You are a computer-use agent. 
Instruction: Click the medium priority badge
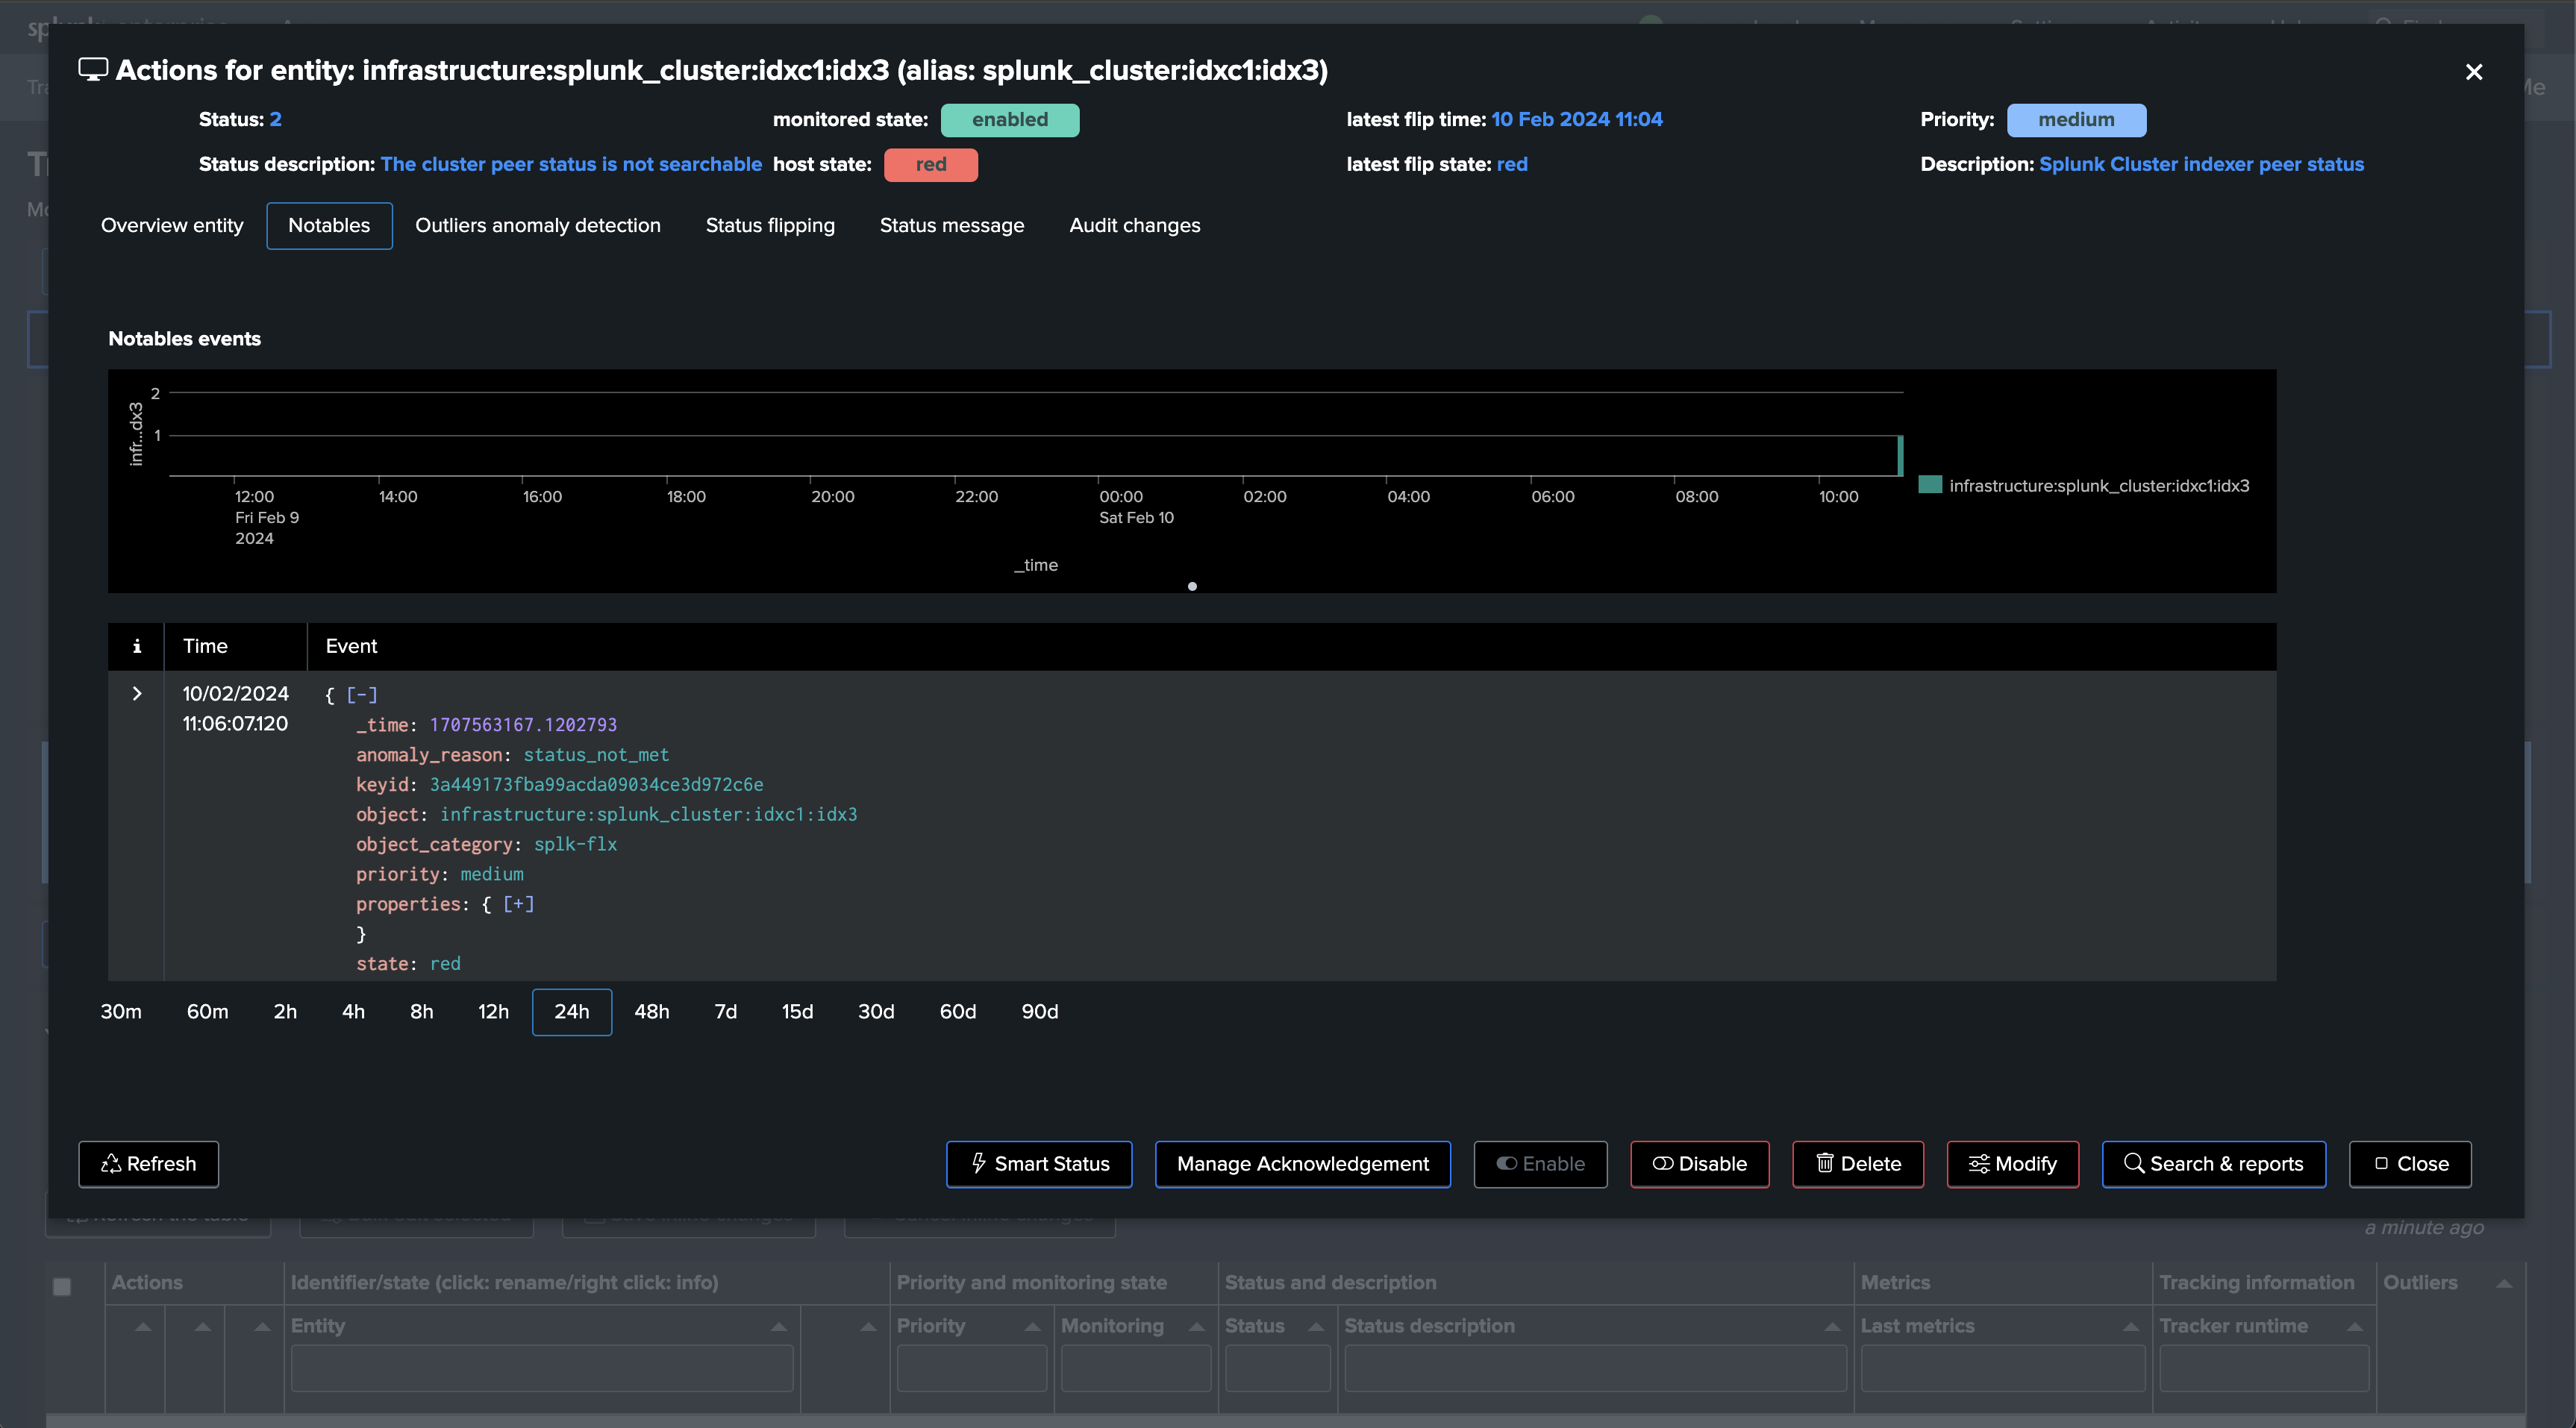pyautogui.click(x=2076, y=119)
